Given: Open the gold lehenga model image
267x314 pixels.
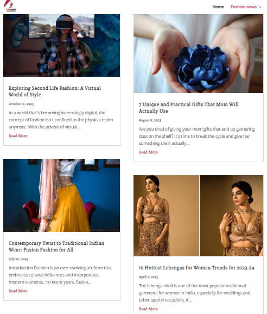Looking at the screenshot, I should coord(198,216).
